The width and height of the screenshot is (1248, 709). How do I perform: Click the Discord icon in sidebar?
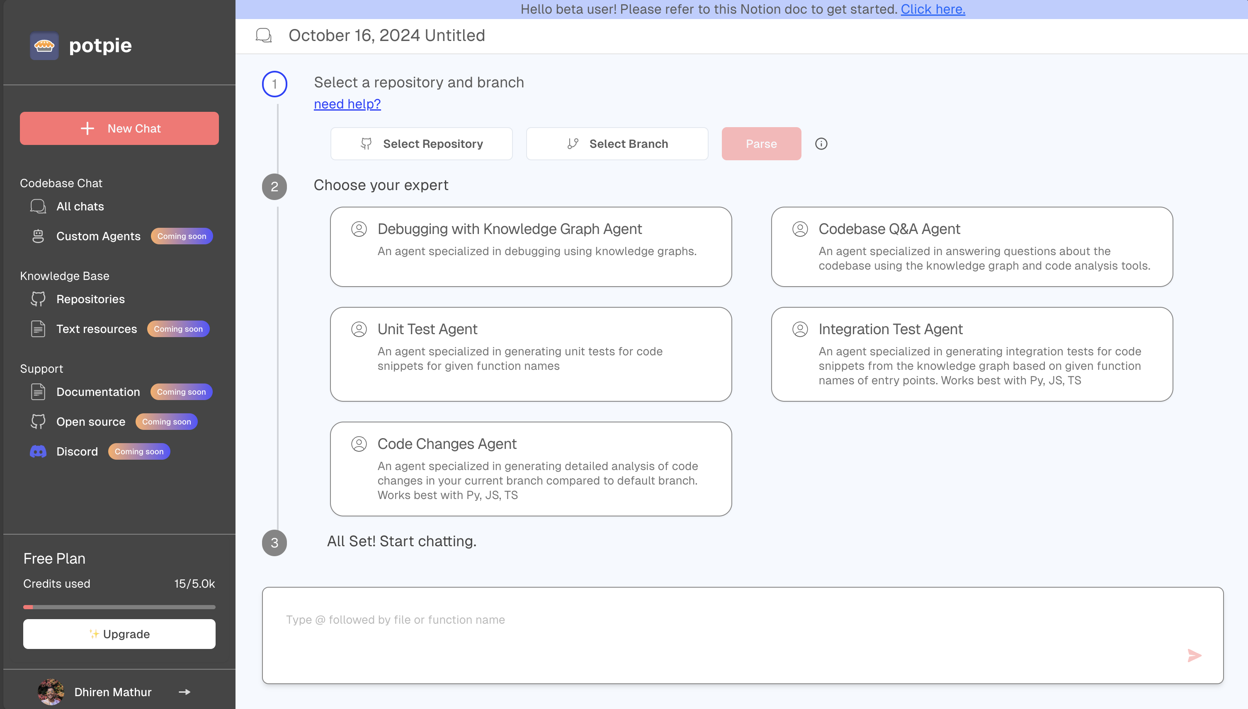click(x=38, y=451)
